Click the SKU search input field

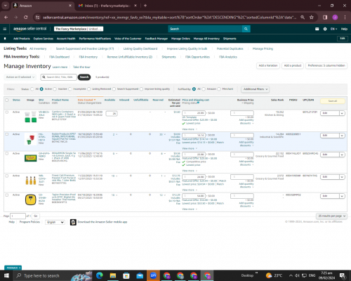[59, 77]
